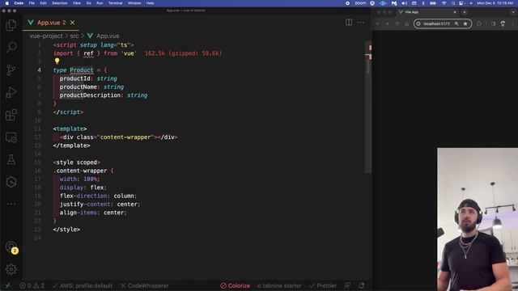Close the App.vue editor tab
Viewport: 518px width, 291px height.
(72, 23)
